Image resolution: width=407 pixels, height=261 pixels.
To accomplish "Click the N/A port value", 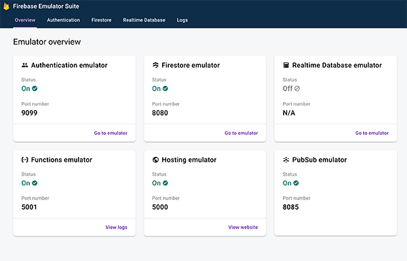I will [x=289, y=113].
